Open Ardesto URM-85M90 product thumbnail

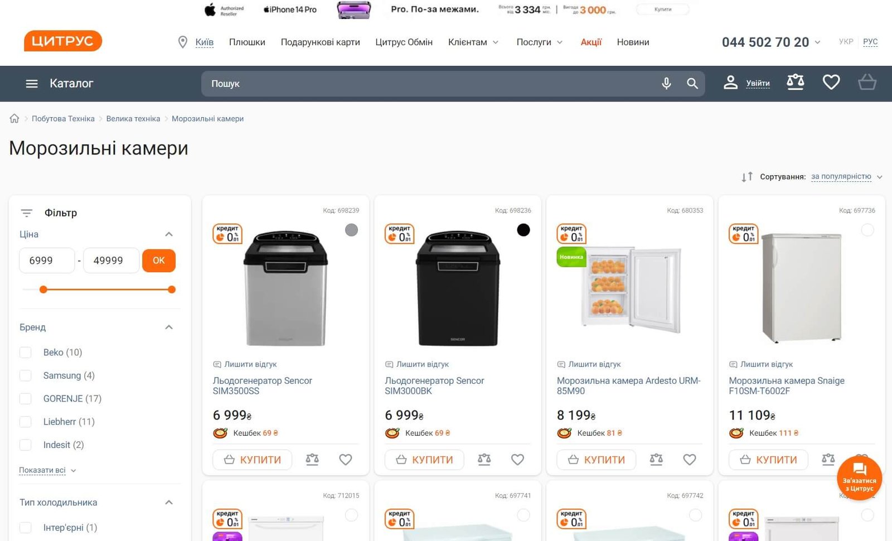pyautogui.click(x=631, y=289)
